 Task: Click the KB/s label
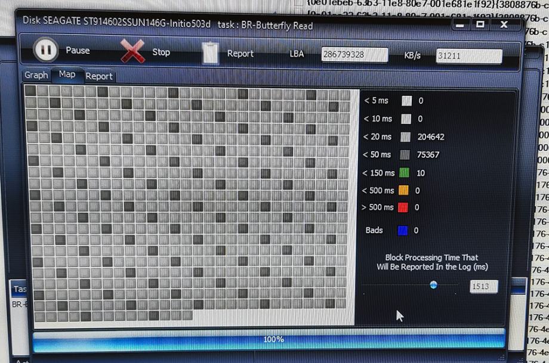click(x=412, y=55)
